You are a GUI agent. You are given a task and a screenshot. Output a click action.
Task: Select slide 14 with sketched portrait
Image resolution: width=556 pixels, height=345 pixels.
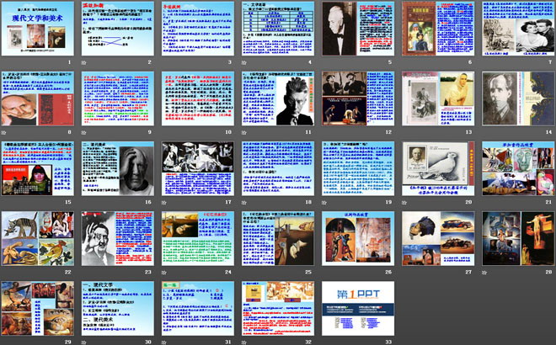pyautogui.click(x=518, y=98)
